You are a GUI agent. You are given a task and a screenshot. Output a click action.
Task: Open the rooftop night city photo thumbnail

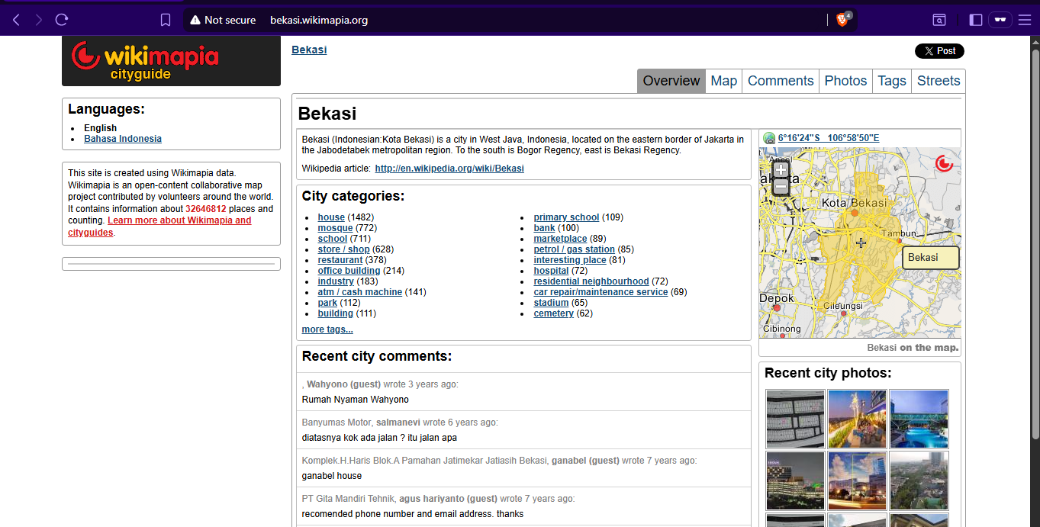tap(857, 419)
